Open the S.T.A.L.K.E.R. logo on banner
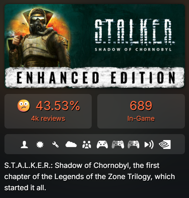The height and width of the screenshot is (198, 189). 134,32
